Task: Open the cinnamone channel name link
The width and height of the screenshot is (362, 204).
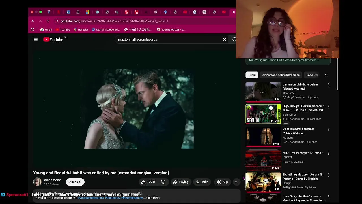Action: (x=52, y=180)
